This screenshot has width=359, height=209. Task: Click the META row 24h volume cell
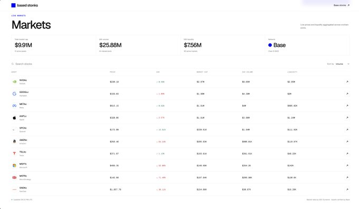[244, 106]
